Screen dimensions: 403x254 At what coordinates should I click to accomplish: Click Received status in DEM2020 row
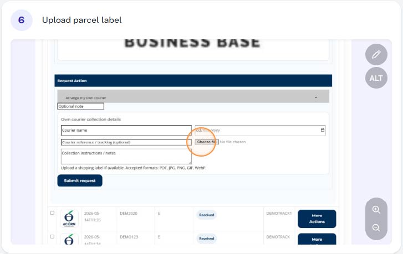[x=206, y=215]
